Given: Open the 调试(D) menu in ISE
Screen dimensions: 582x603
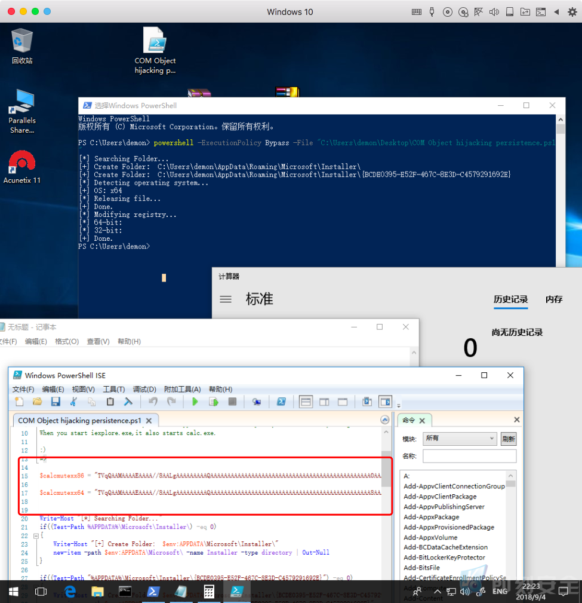Looking at the screenshot, I should point(144,389).
